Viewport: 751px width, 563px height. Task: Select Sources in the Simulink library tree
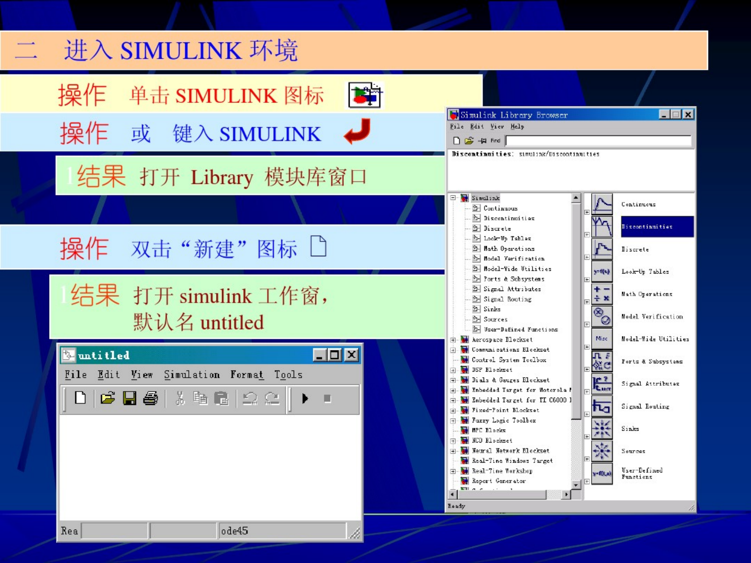click(495, 320)
